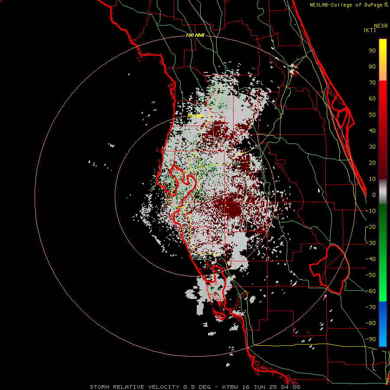390x390 pixels.
Task: Click the NEXR label above the color scale
Action: point(381,26)
